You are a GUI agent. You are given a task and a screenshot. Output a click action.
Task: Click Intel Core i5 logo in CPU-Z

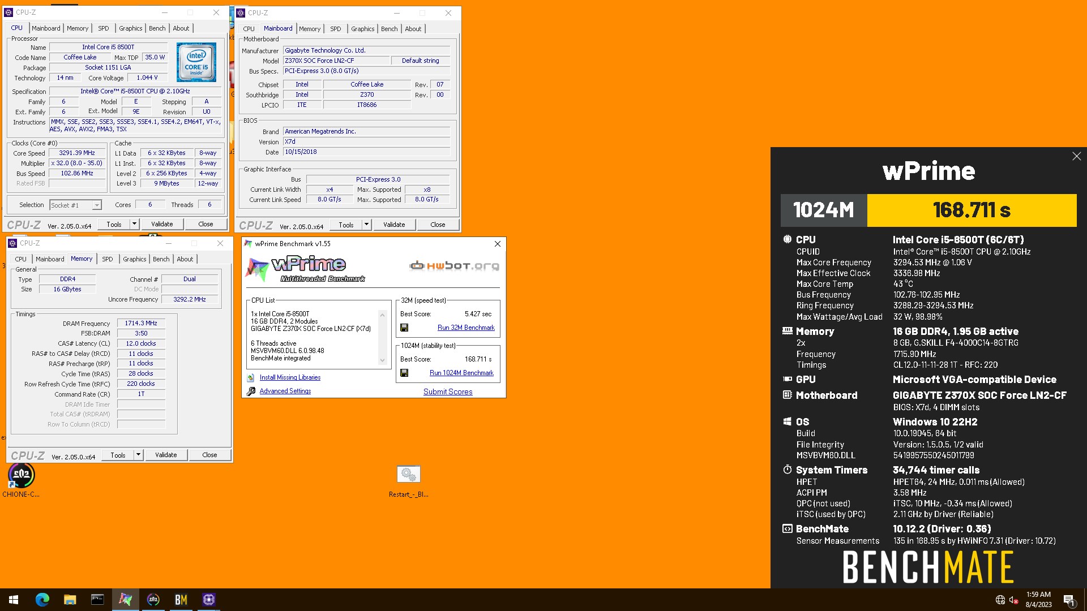pos(196,62)
